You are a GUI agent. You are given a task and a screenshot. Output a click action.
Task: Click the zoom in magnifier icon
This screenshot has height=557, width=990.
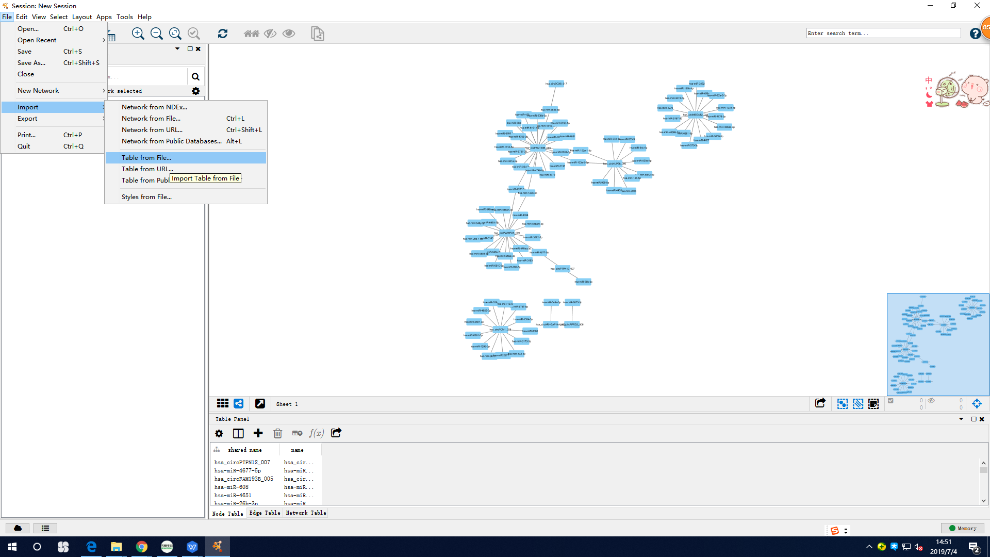[x=138, y=34]
